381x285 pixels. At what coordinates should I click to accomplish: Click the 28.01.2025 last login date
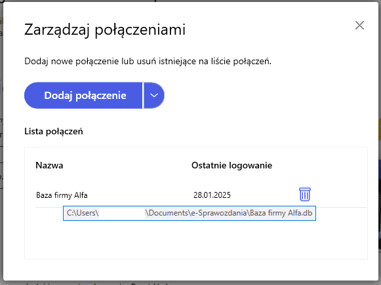(x=212, y=195)
